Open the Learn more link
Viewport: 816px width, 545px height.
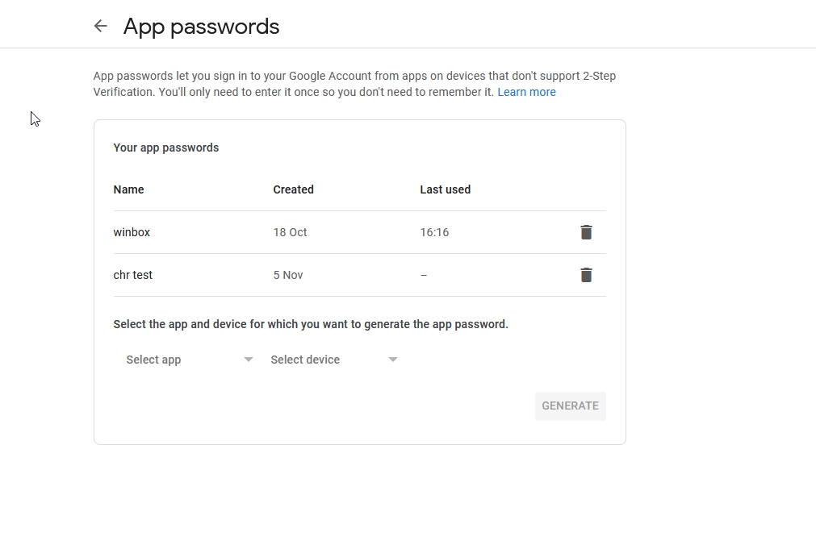(526, 91)
